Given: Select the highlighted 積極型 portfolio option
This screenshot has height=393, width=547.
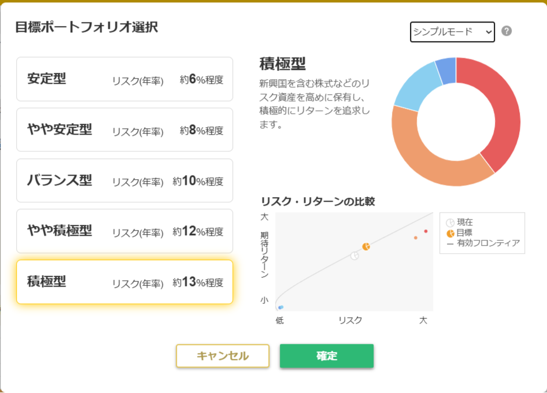Looking at the screenshot, I should pos(124,282).
